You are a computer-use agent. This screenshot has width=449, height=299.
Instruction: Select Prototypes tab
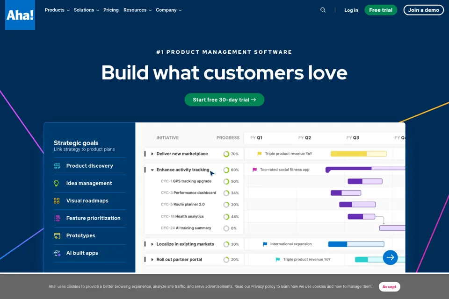(x=89, y=236)
